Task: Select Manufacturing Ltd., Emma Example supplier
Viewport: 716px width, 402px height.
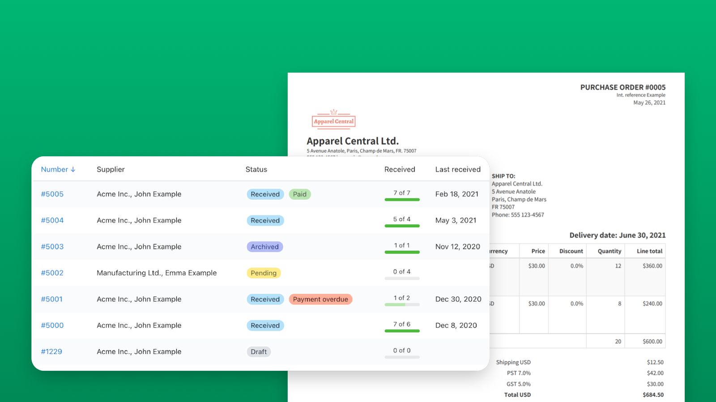Action: 157,273
